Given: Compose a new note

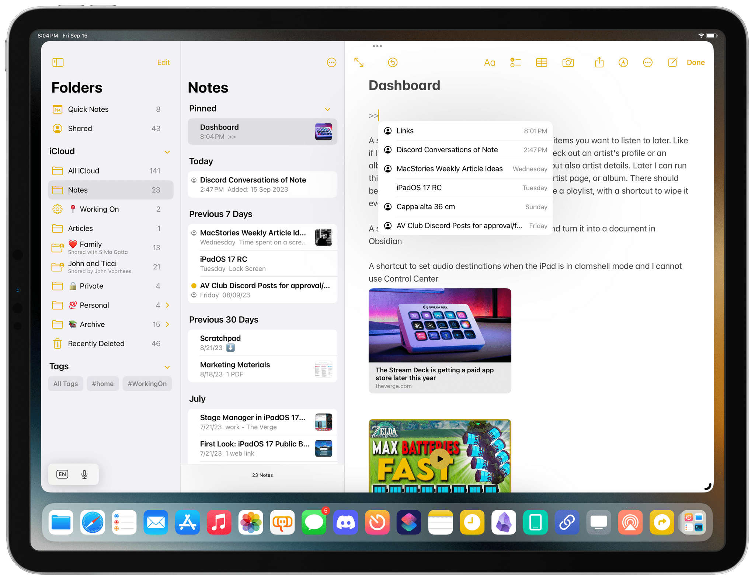Looking at the screenshot, I should tap(672, 62).
